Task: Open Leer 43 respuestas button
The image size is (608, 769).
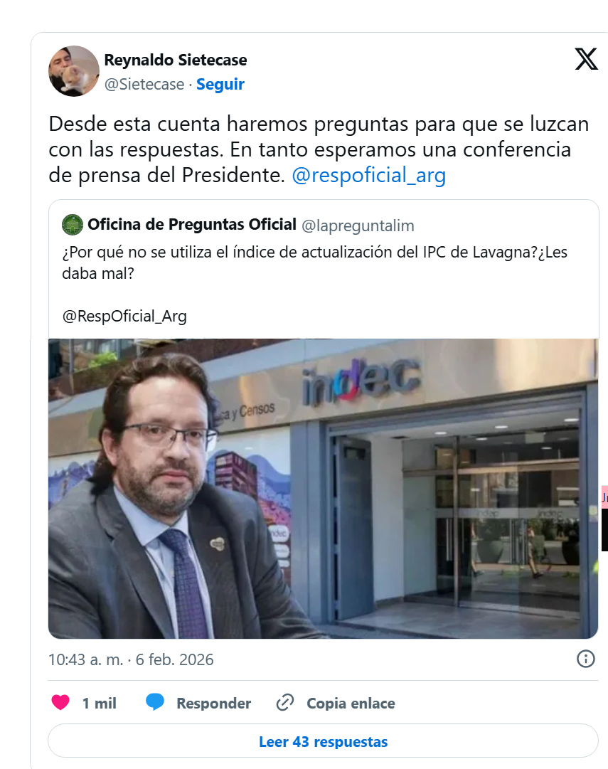Action: click(x=323, y=741)
